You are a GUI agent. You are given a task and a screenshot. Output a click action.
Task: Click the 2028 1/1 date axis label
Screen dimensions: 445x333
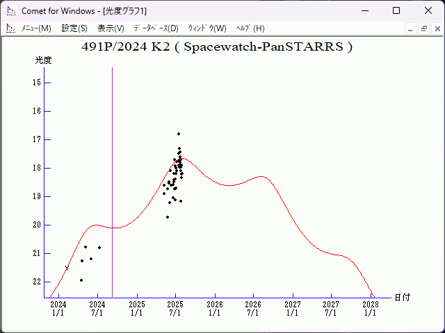click(x=371, y=309)
